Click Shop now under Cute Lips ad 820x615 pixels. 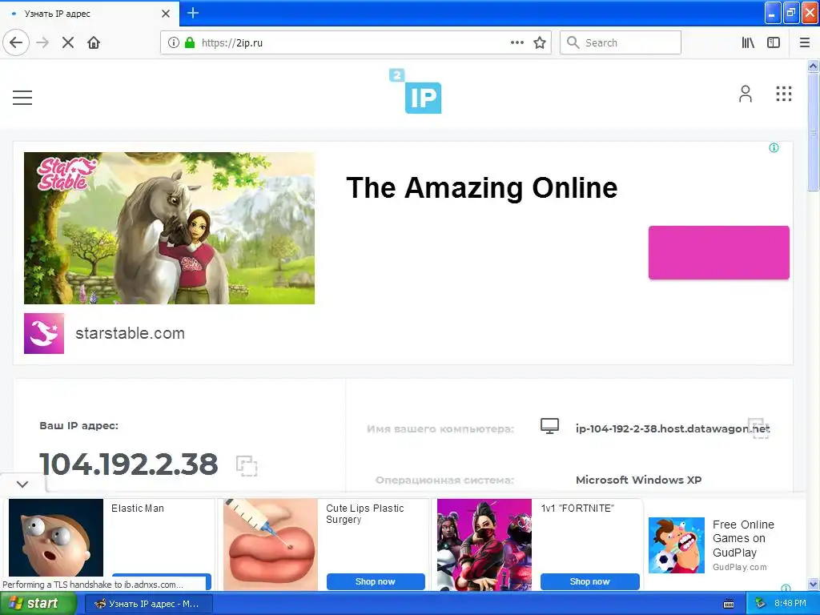(x=376, y=581)
